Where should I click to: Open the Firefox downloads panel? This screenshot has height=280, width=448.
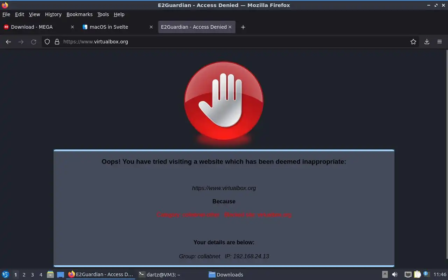tap(427, 42)
